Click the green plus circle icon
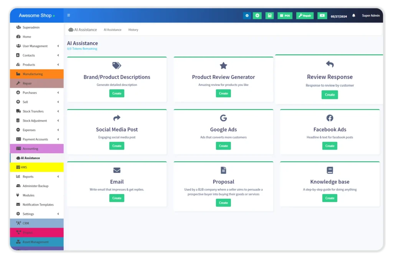This screenshot has height=262, width=393. click(x=257, y=16)
